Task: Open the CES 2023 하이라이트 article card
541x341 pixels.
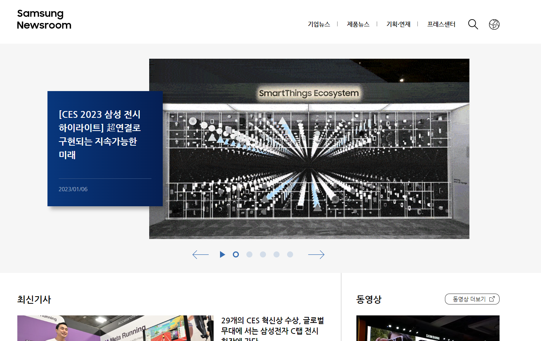Action: (x=105, y=149)
